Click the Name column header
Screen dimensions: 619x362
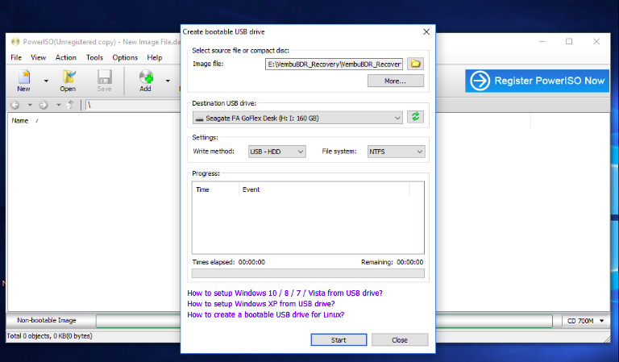19,121
